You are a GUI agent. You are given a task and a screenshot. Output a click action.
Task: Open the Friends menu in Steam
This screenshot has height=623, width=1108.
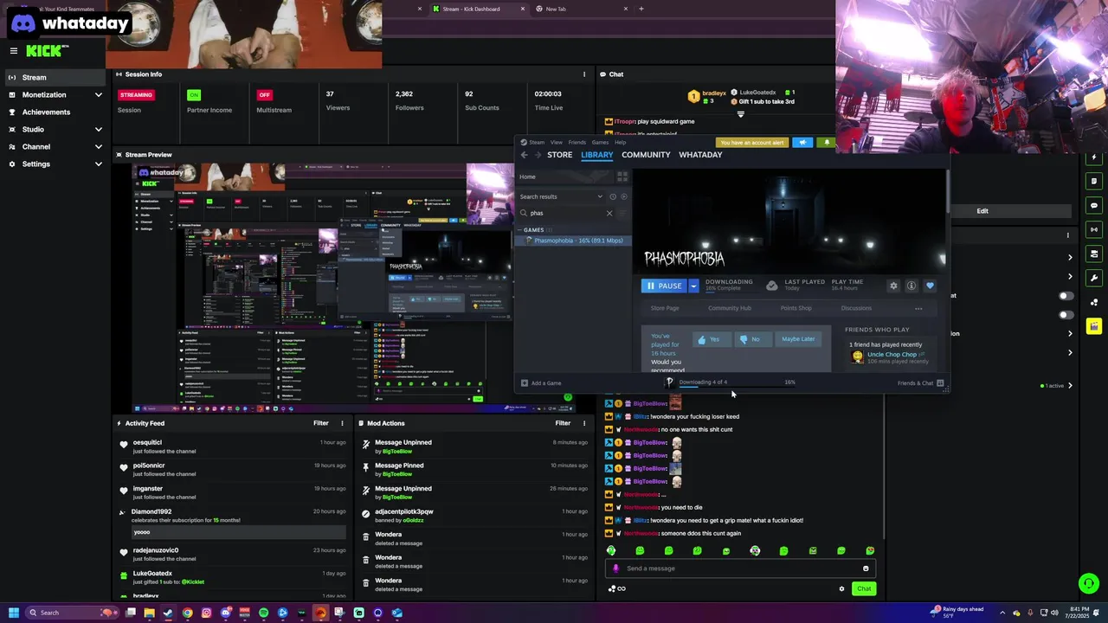coord(577,142)
